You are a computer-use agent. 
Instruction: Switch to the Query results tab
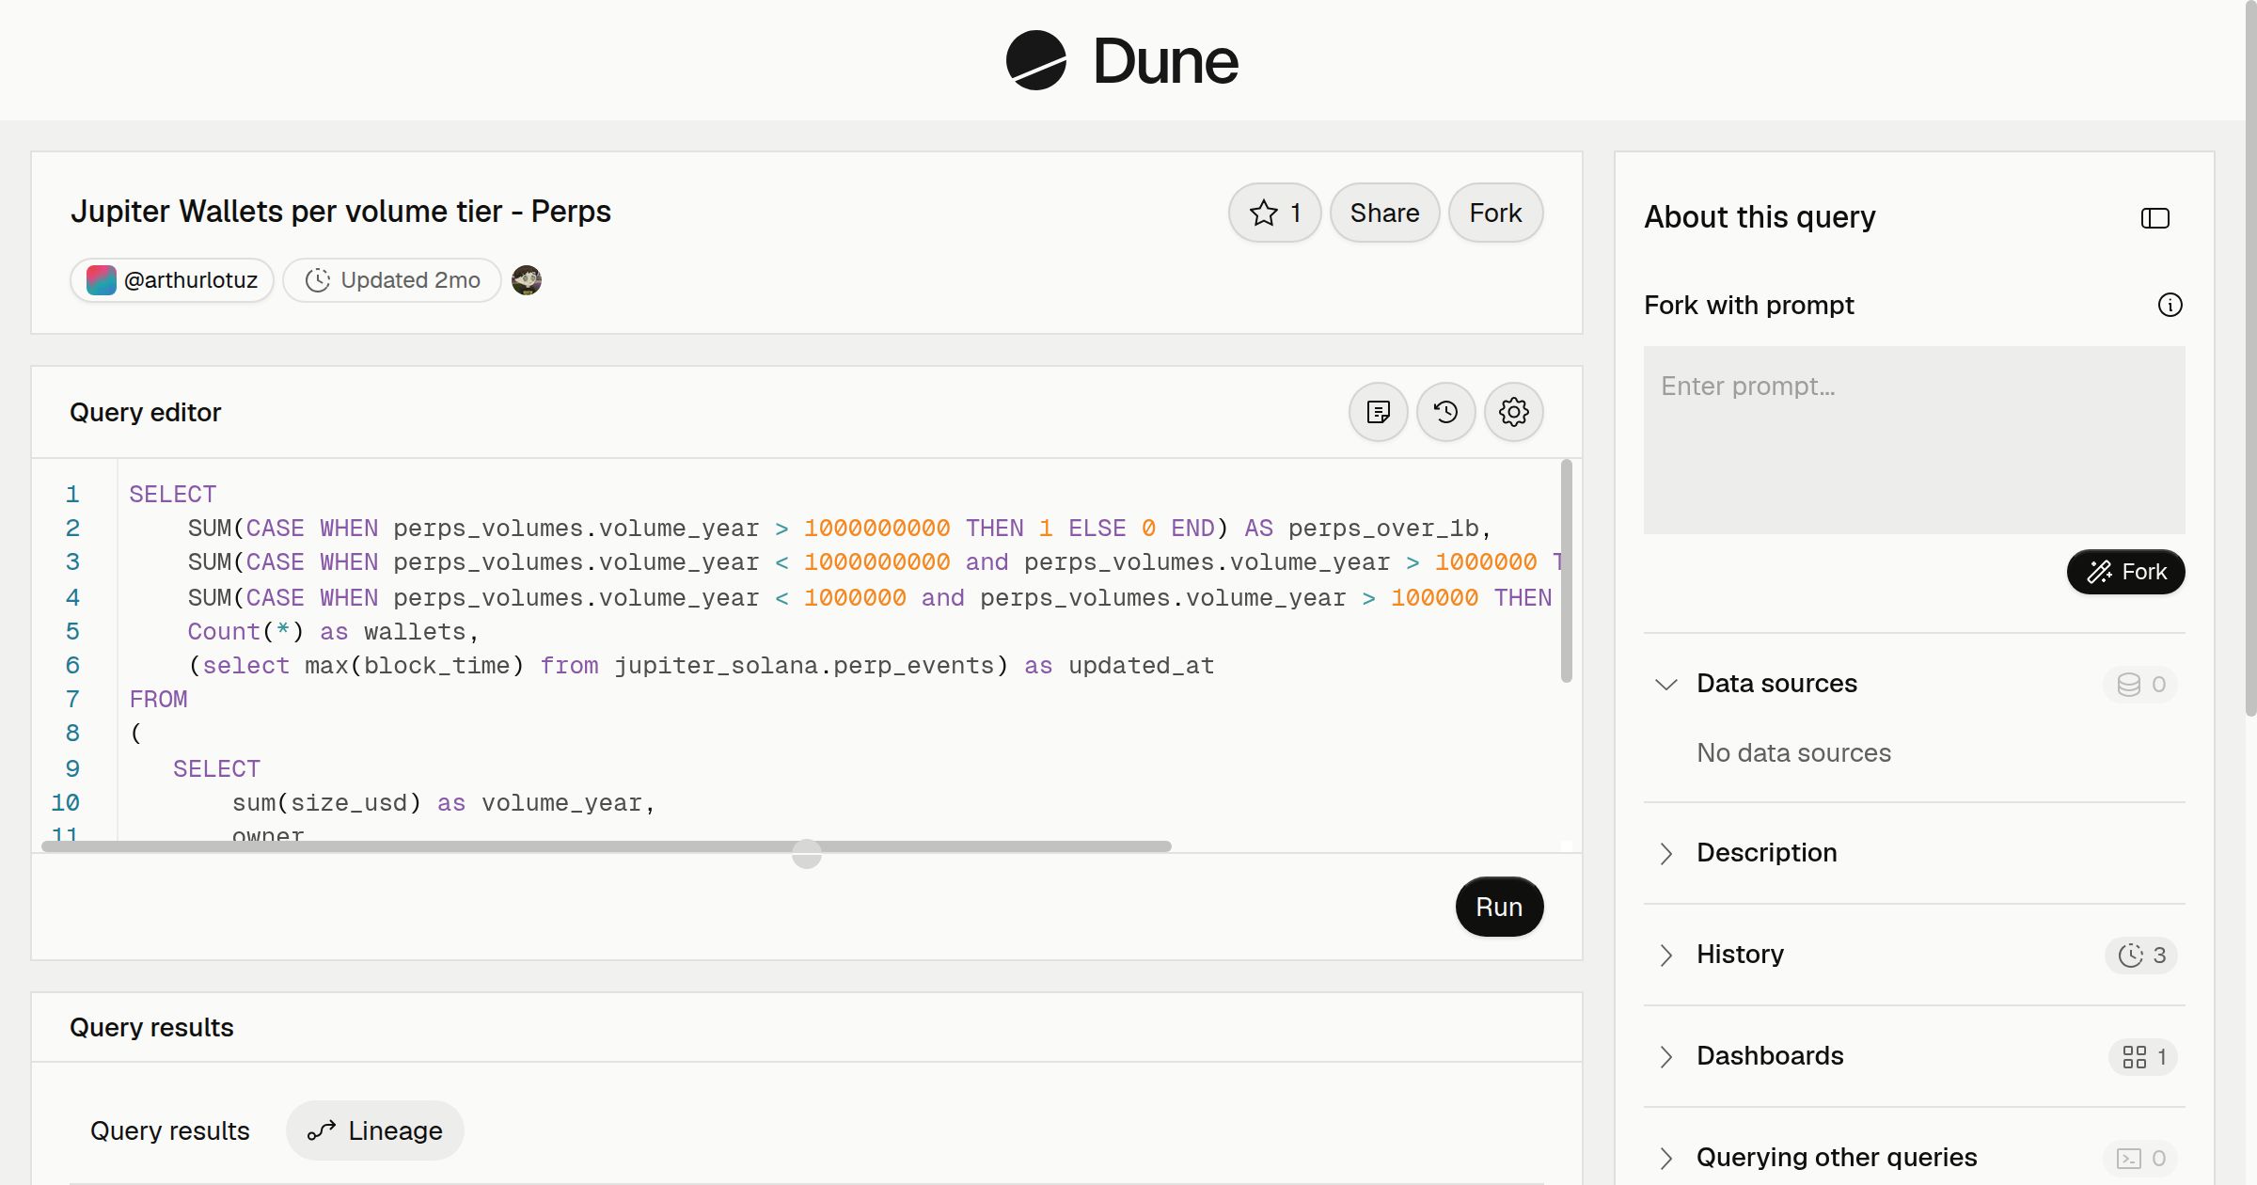point(170,1130)
